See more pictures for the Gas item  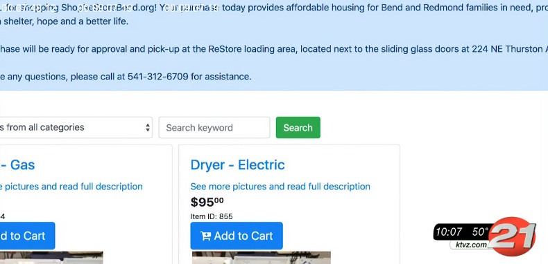[x=71, y=187]
